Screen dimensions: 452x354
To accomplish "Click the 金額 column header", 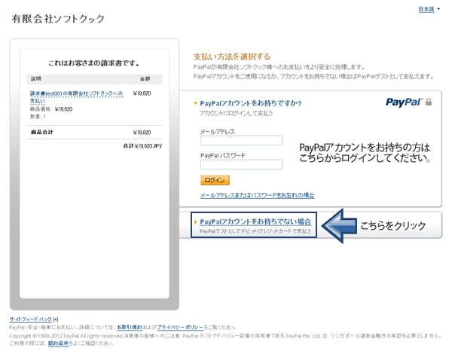I will point(145,78).
